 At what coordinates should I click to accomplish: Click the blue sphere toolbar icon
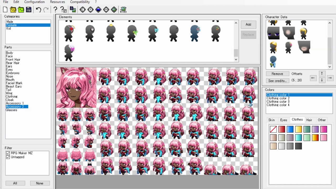[98, 10]
